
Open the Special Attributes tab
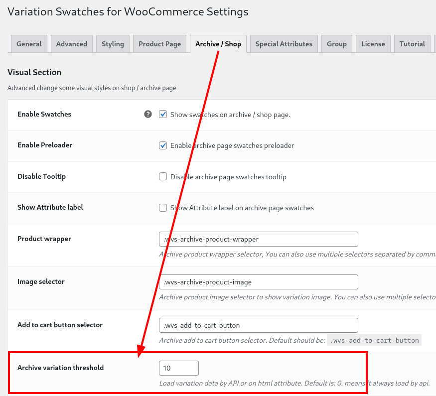[x=284, y=44]
